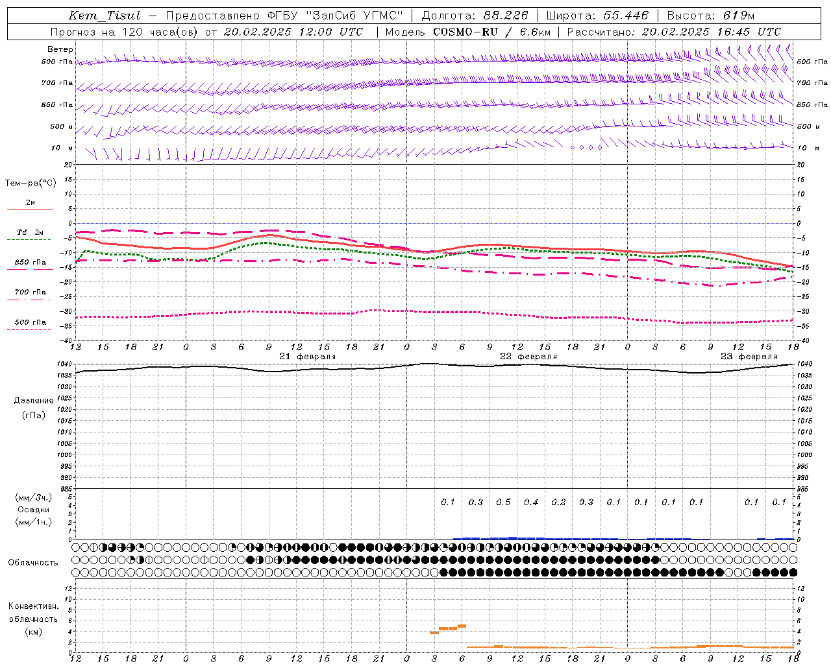831x664 pixels.
Task: Select the provider text ФГБУ "ЗапСиб УГМС"
Action: (x=336, y=16)
